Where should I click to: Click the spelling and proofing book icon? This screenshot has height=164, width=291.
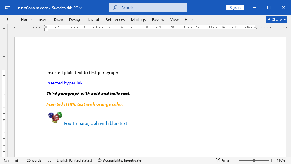pos(49,160)
